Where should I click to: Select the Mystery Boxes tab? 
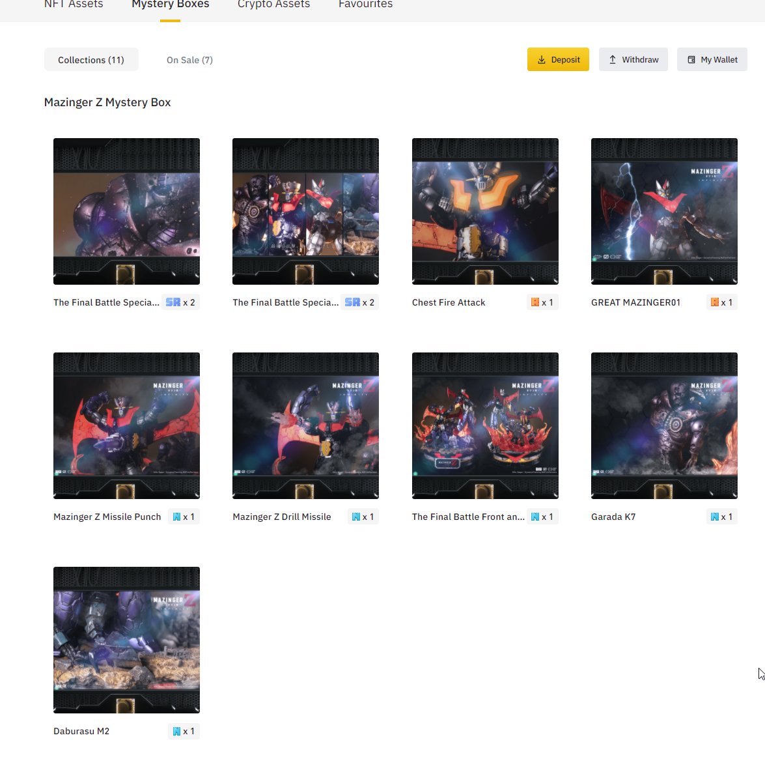(171, 5)
